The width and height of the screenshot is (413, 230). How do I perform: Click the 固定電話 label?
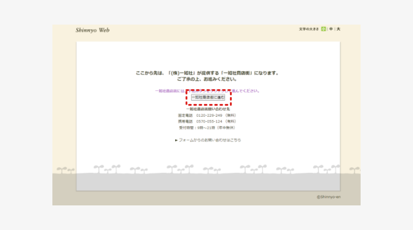tap(186, 116)
